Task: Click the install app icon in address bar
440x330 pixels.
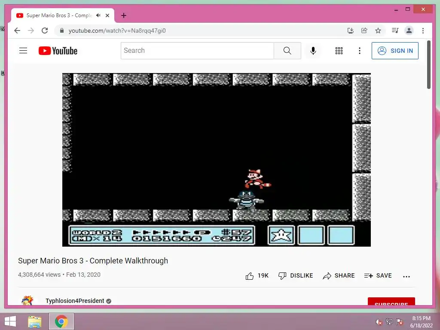Action: click(x=351, y=31)
